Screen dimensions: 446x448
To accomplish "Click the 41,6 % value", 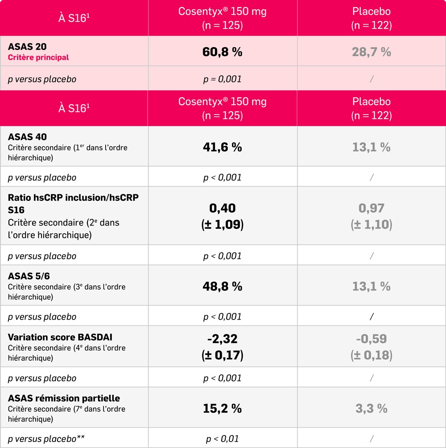I will pyautogui.click(x=223, y=147).
